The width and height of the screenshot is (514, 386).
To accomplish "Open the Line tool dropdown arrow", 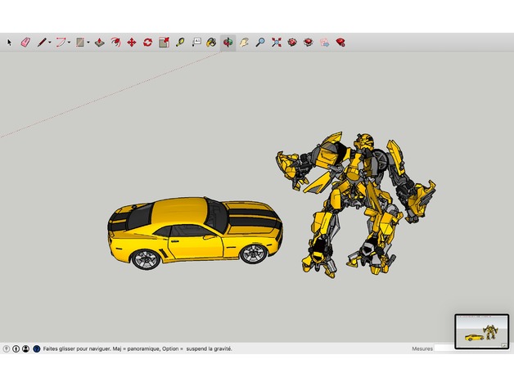I will coord(50,43).
